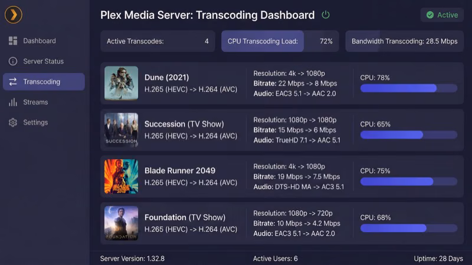
Task: Select the Transcoding sidebar item
Action: (x=44, y=82)
